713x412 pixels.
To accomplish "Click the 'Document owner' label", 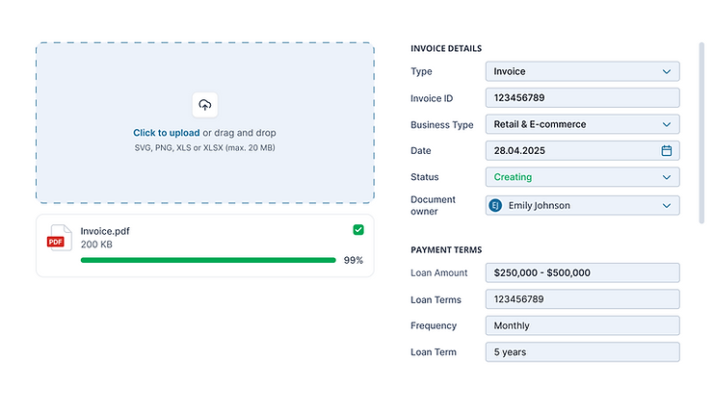I will [x=433, y=205].
